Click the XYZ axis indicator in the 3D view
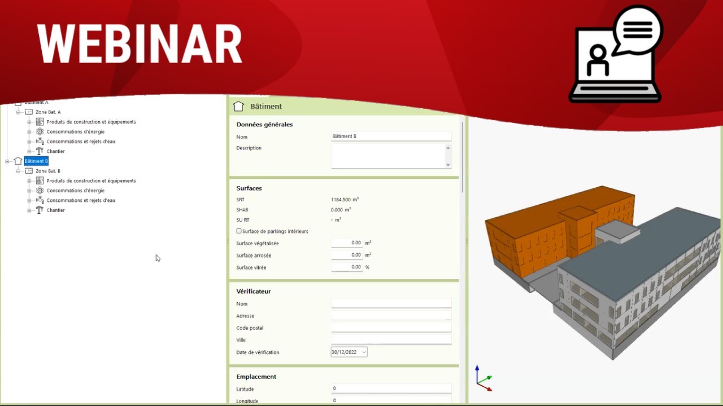The height and width of the screenshot is (406, 723). 484,378
